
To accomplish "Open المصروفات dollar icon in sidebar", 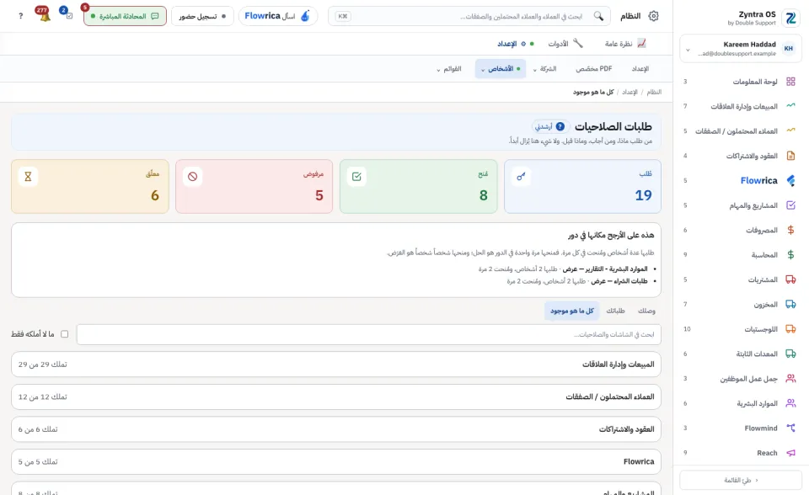I will (790, 230).
